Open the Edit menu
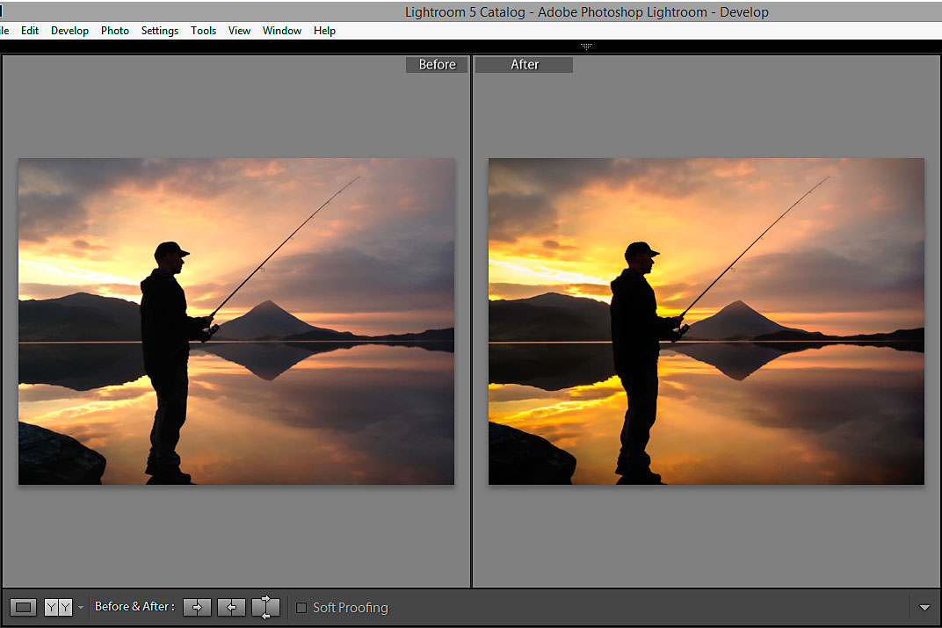The height and width of the screenshot is (628, 942). tap(30, 31)
